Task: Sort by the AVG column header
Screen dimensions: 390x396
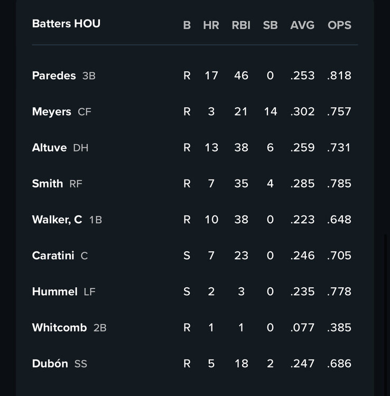Action: (302, 25)
